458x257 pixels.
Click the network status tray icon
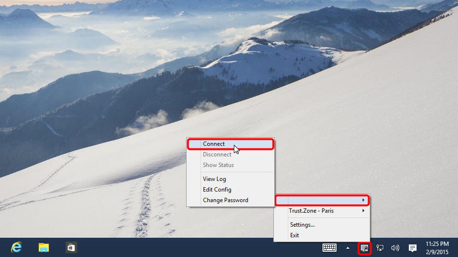pos(380,248)
